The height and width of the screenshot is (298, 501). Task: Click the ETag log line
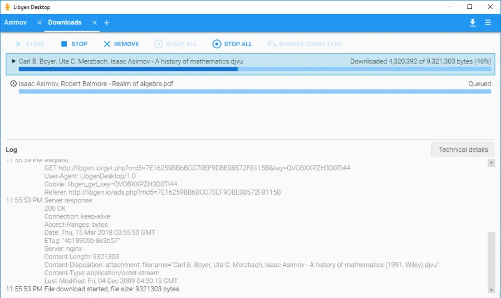(x=82, y=241)
